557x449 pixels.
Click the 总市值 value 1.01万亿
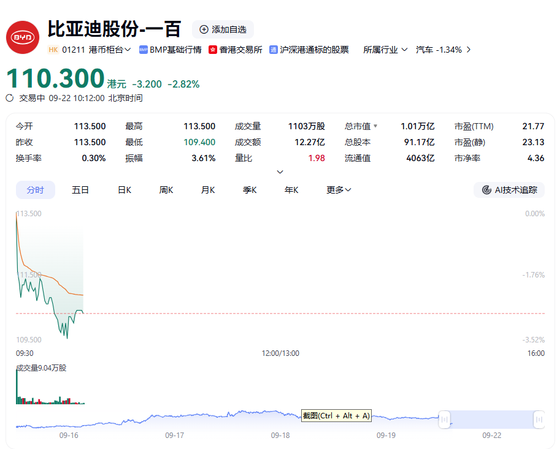coord(418,126)
